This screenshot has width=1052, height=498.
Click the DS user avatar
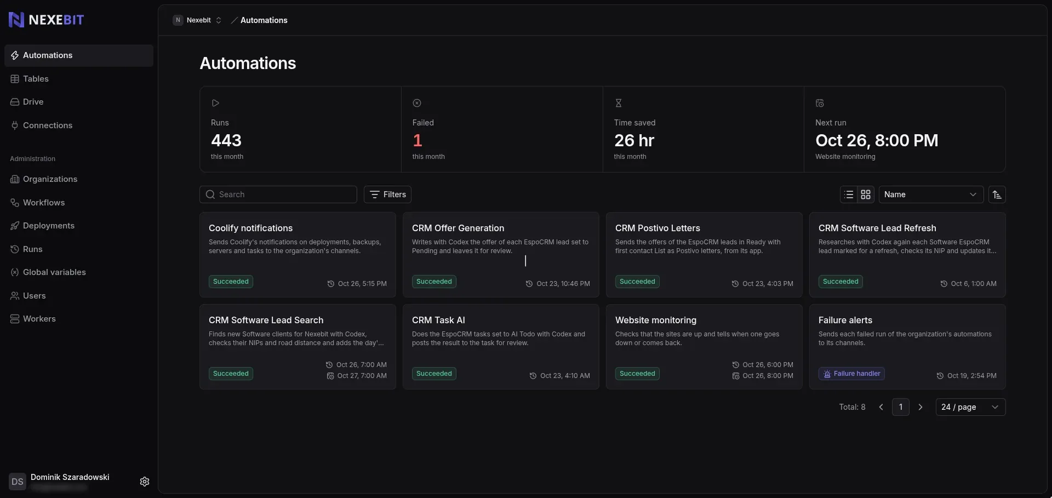pyautogui.click(x=18, y=482)
